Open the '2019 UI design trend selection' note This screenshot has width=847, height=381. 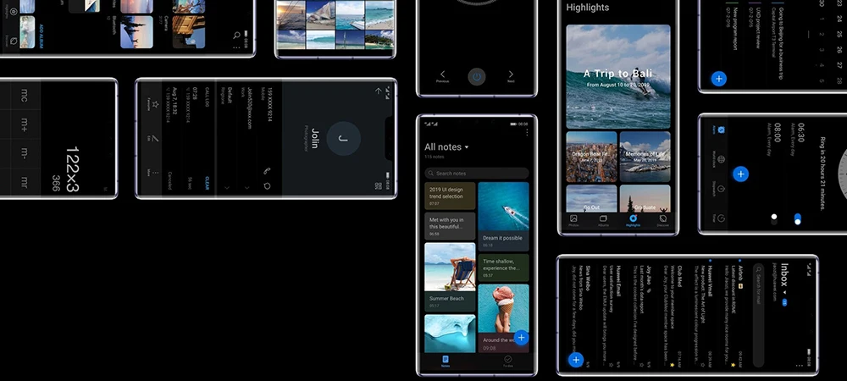point(450,196)
